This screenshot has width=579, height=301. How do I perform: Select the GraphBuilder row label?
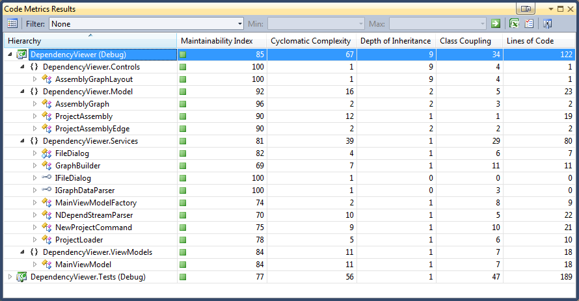(77, 166)
